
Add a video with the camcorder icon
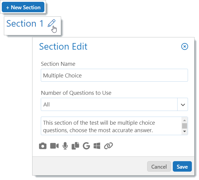point(54,146)
